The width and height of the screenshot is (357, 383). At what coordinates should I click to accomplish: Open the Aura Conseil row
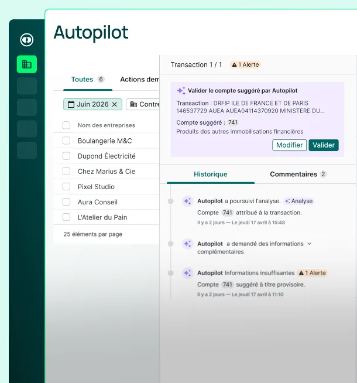pos(107,202)
